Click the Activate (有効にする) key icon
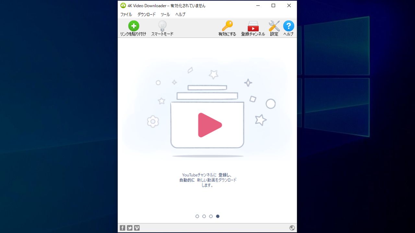415x233 pixels. point(227,26)
